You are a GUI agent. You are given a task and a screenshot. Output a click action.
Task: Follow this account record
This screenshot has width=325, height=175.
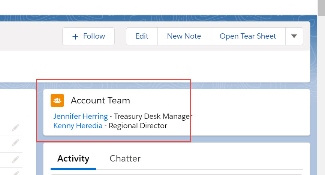88,36
